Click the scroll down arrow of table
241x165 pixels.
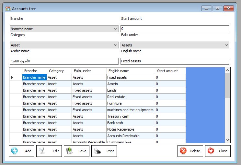click(227, 140)
